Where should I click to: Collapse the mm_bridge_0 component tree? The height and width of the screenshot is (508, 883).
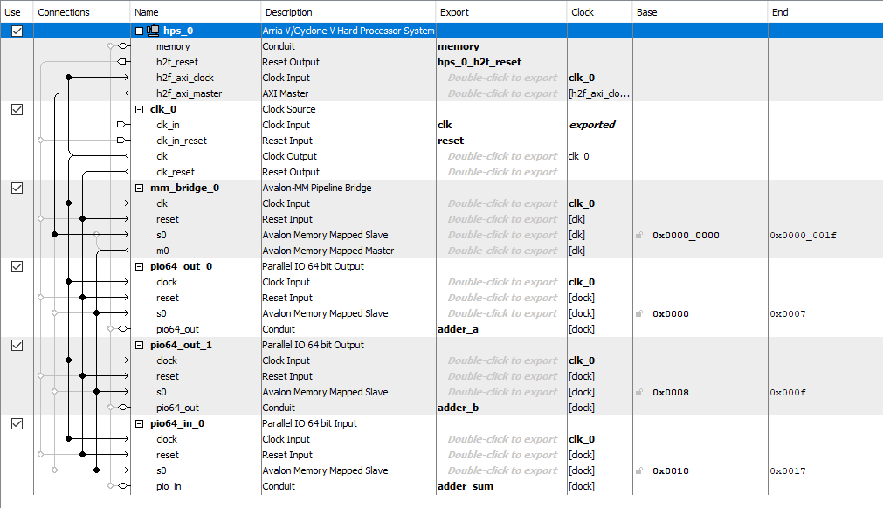(140, 188)
